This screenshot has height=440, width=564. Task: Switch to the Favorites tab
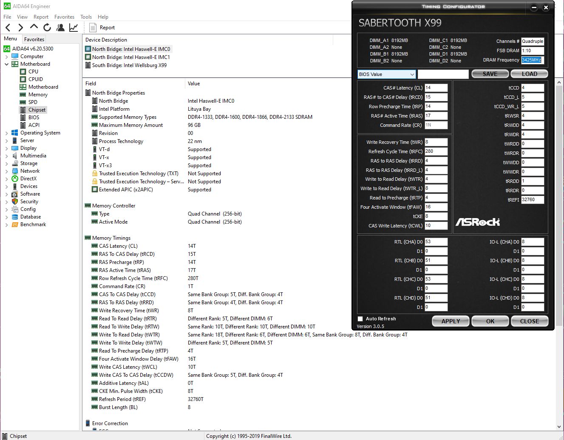pos(34,39)
